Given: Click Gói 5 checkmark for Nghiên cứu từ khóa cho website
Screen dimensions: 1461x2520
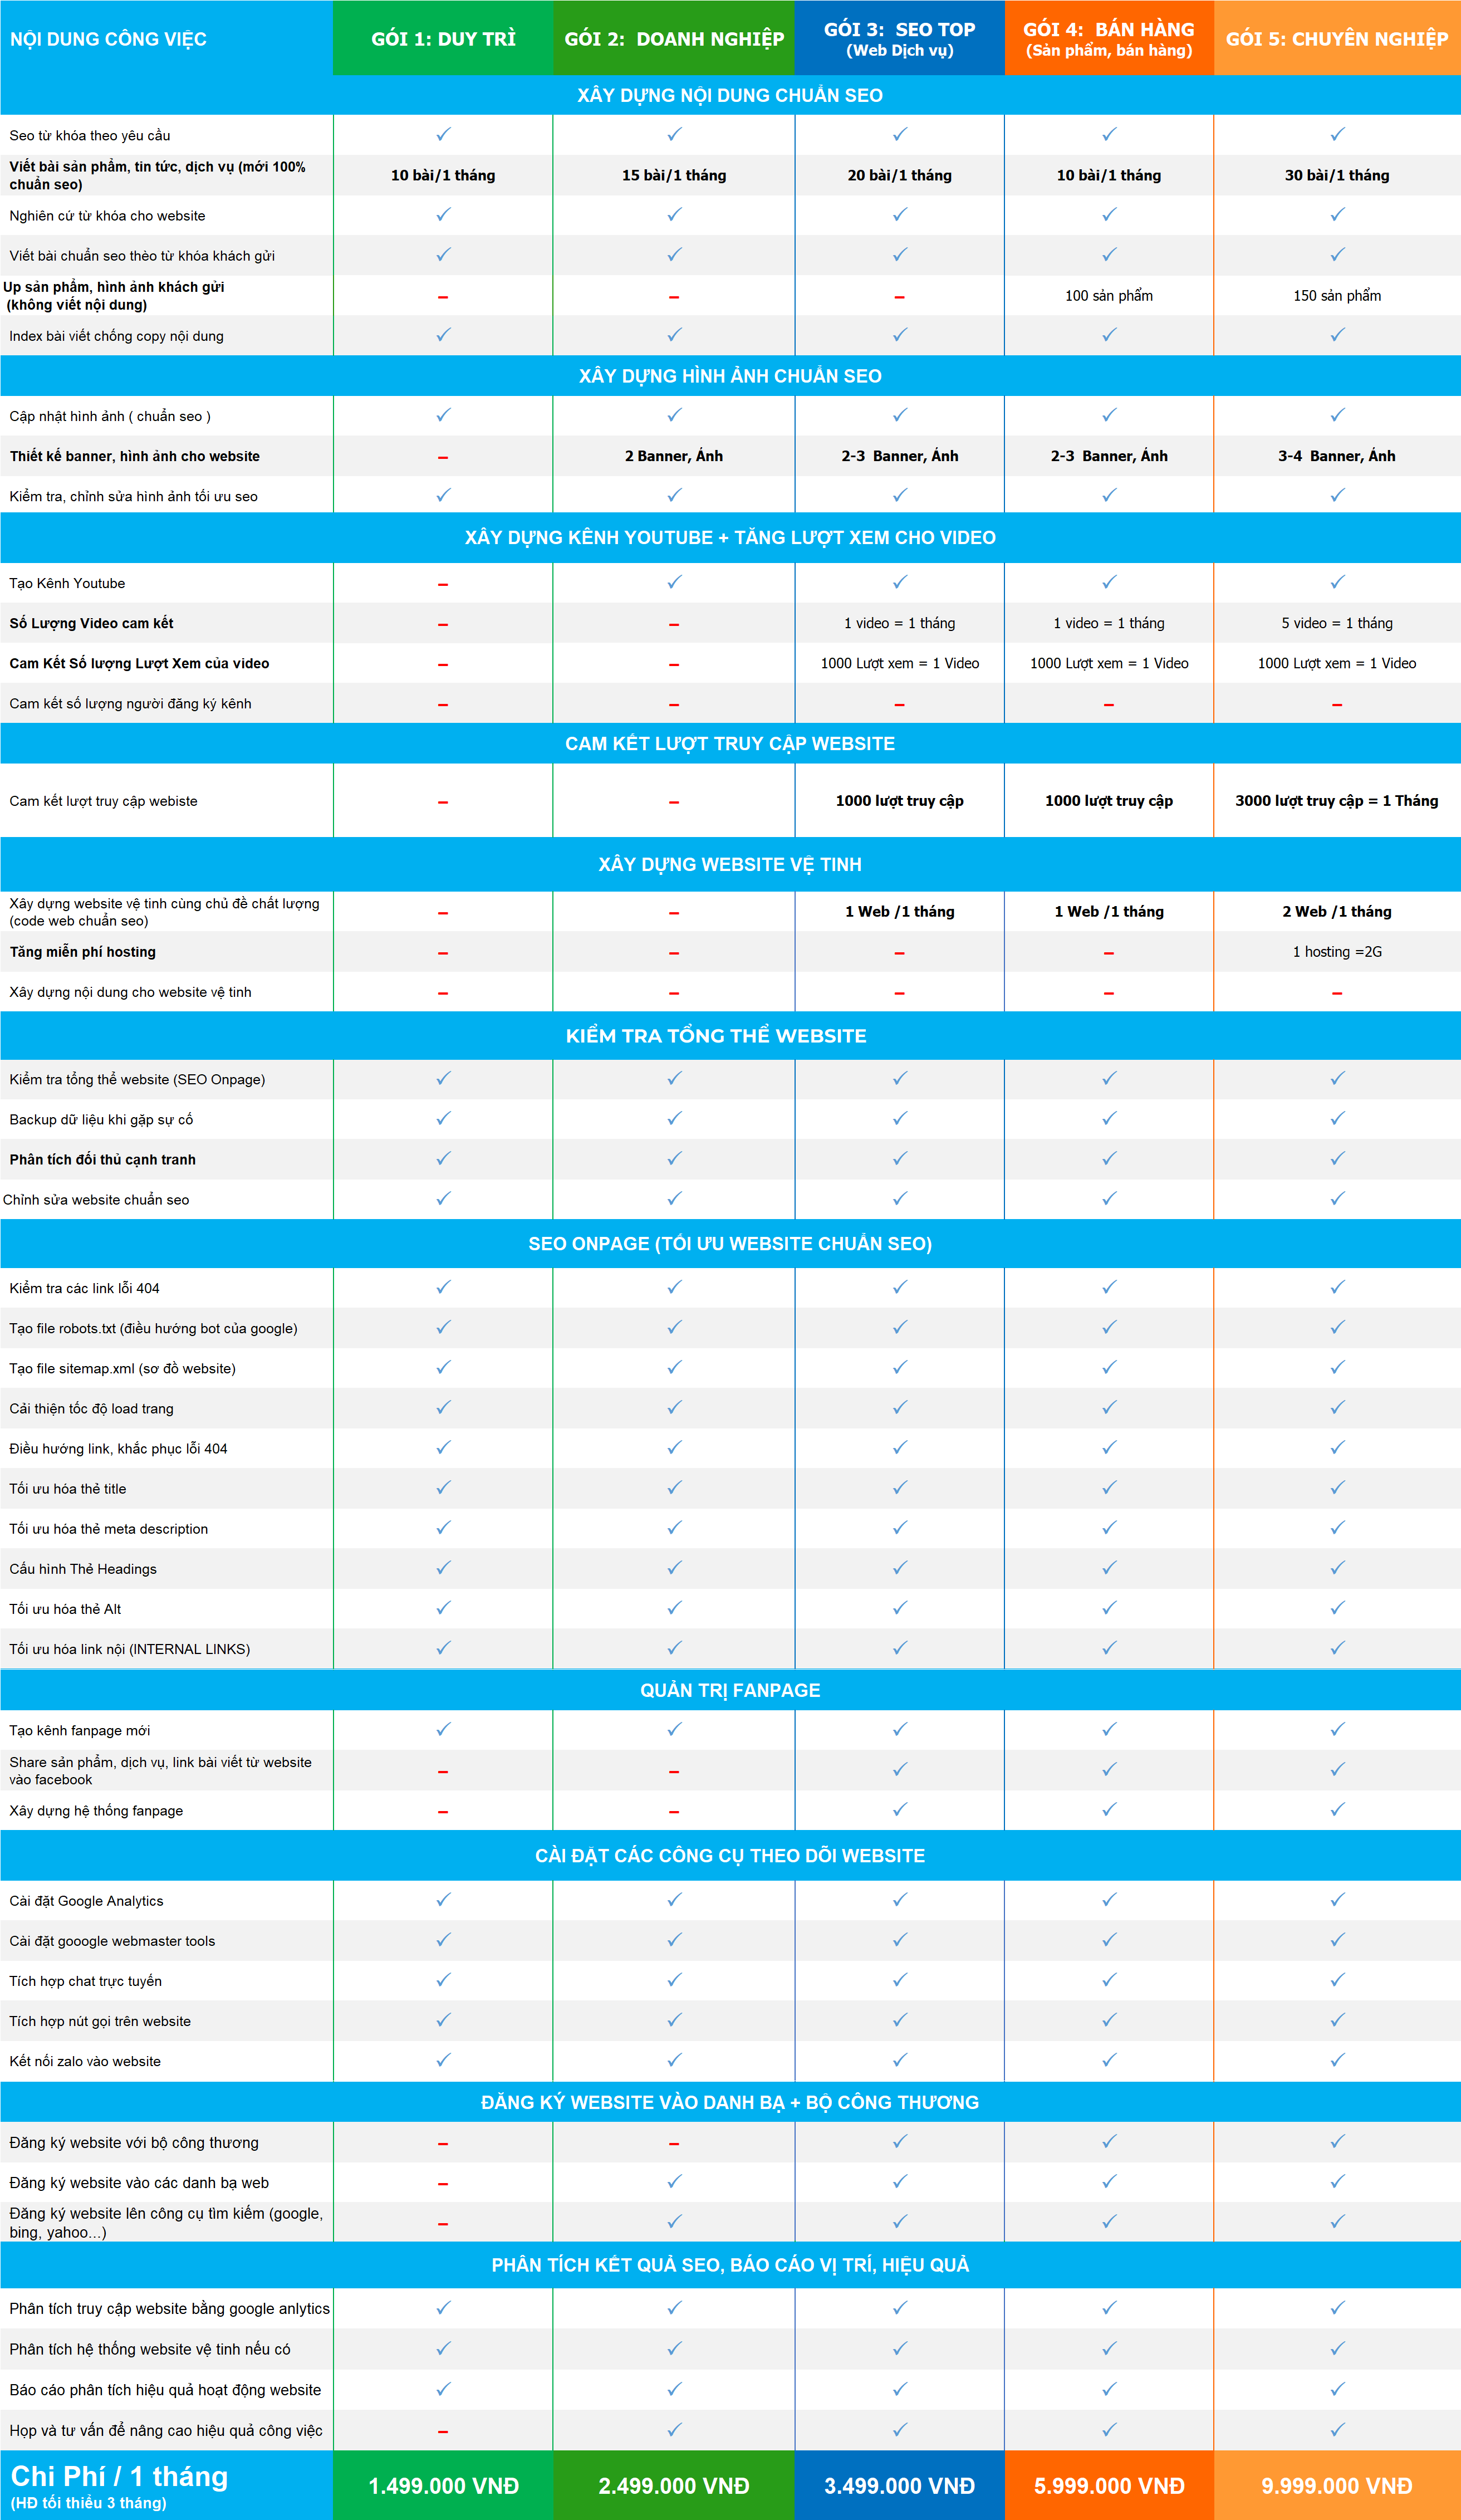Looking at the screenshot, I should click(x=1337, y=214).
